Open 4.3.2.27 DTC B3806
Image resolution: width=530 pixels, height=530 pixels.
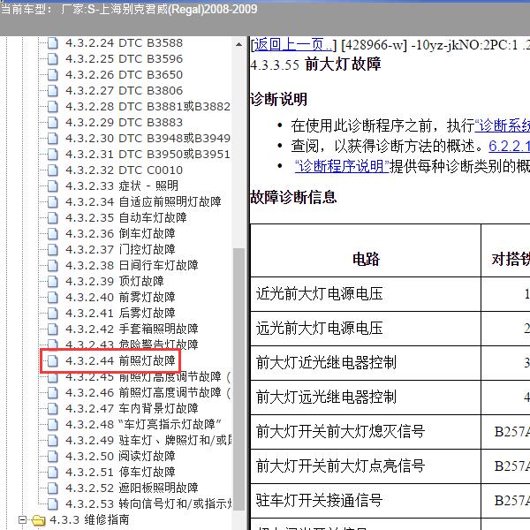(x=124, y=91)
